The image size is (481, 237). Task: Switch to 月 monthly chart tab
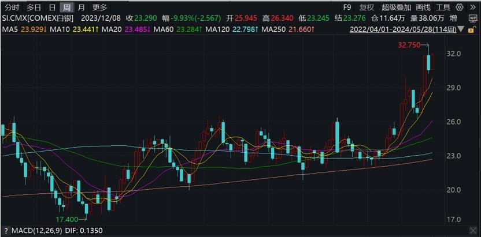pos(81,7)
